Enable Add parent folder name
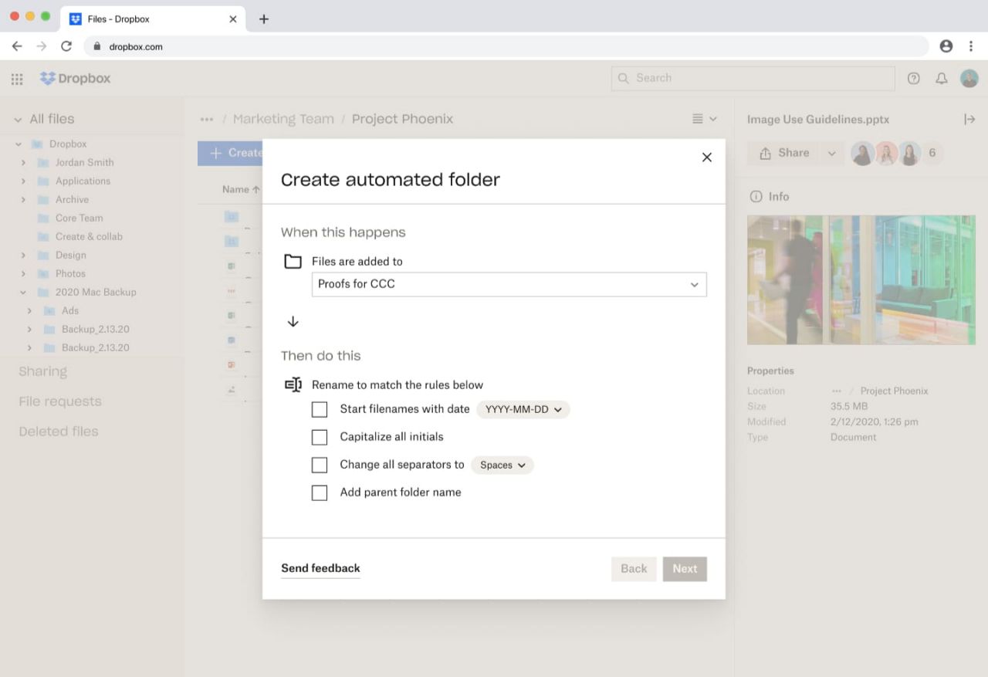The height and width of the screenshot is (677, 988). coord(320,493)
